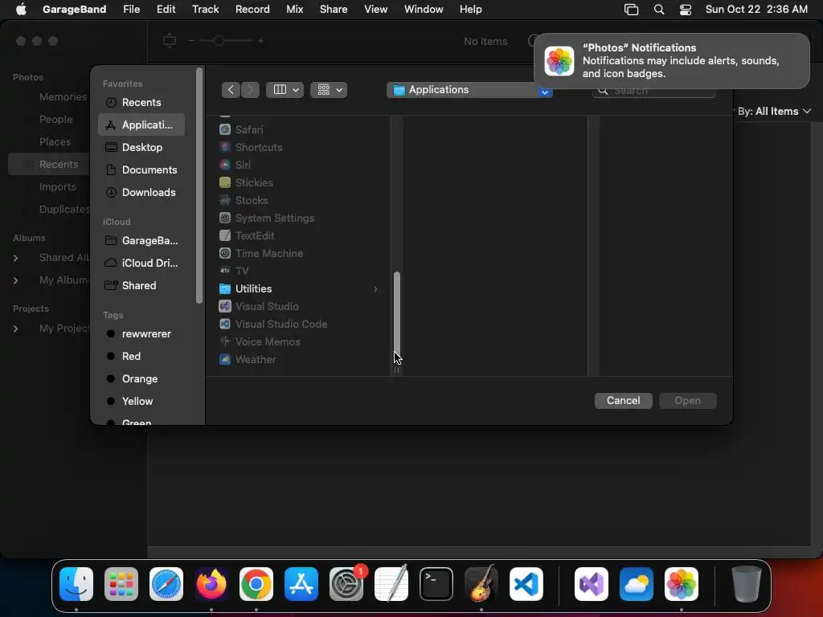Screen dimensions: 823x617
Task: Click the Photos Notifications banner
Action: click(672, 61)
